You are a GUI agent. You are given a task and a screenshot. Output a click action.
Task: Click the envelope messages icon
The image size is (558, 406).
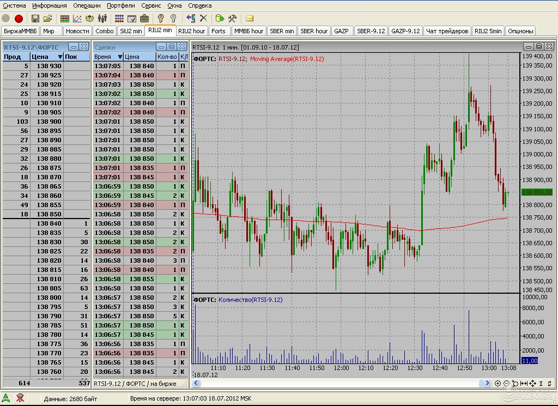pos(250,19)
